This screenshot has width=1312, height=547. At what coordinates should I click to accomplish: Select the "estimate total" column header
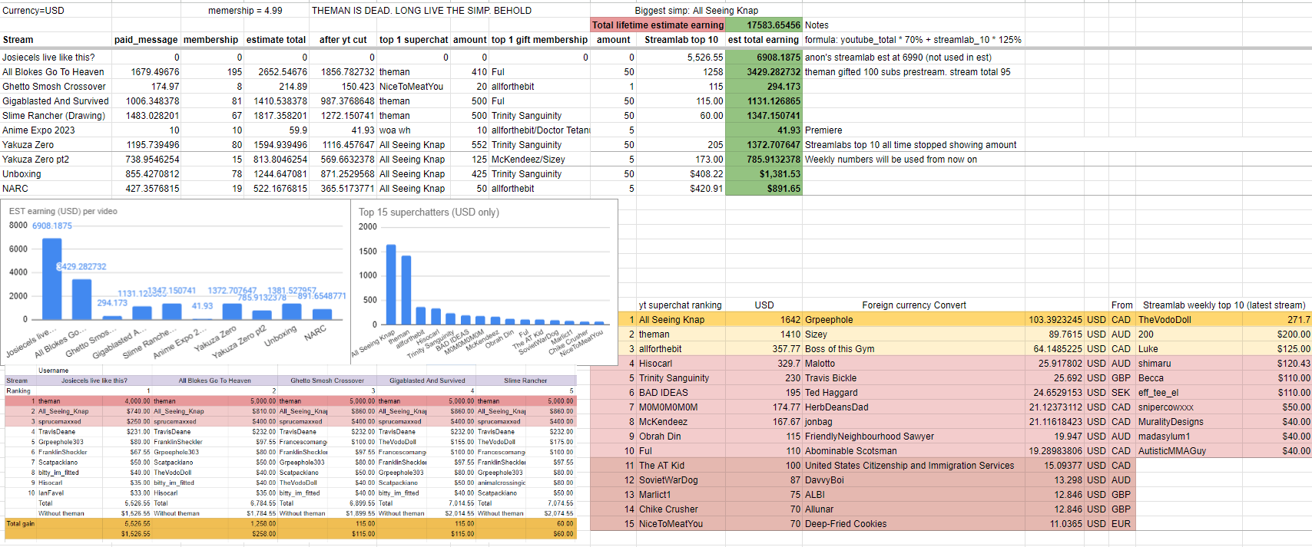pyautogui.click(x=276, y=40)
